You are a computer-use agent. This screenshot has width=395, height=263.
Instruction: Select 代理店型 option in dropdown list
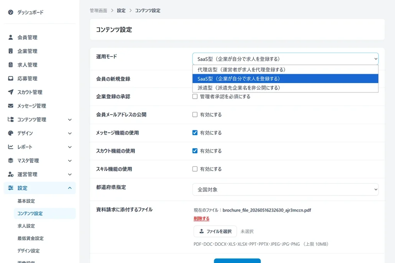(285, 70)
